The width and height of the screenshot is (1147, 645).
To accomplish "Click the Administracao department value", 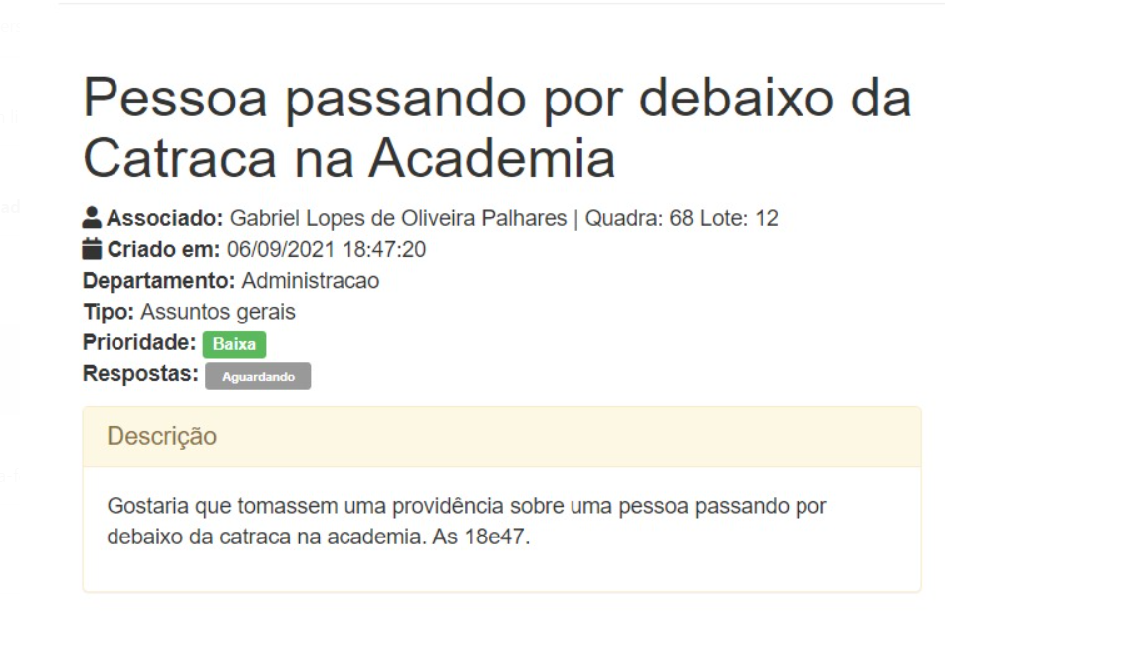I will click(310, 281).
